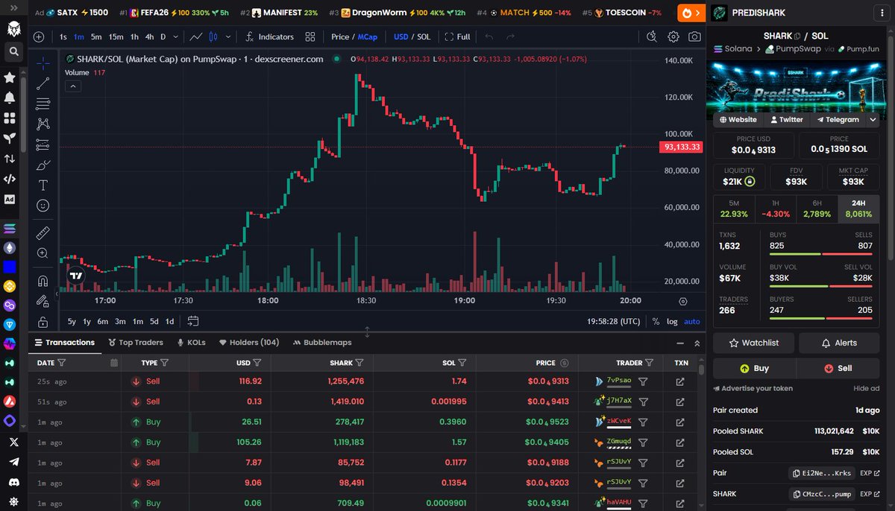Toggle magnet mode in drawing toolbar

coord(43,282)
